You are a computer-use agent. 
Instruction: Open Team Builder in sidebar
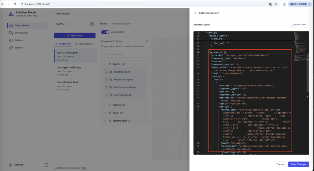click(x=28, y=25)
